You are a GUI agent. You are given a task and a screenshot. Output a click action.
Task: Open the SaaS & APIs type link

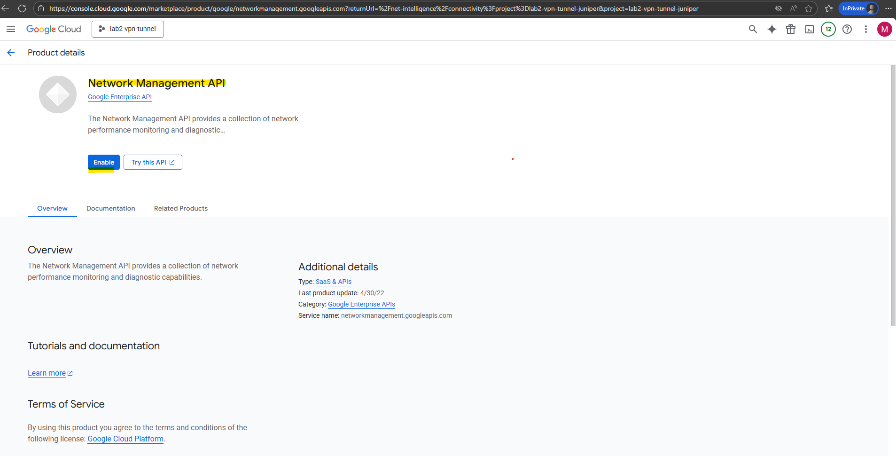(334, 282)
